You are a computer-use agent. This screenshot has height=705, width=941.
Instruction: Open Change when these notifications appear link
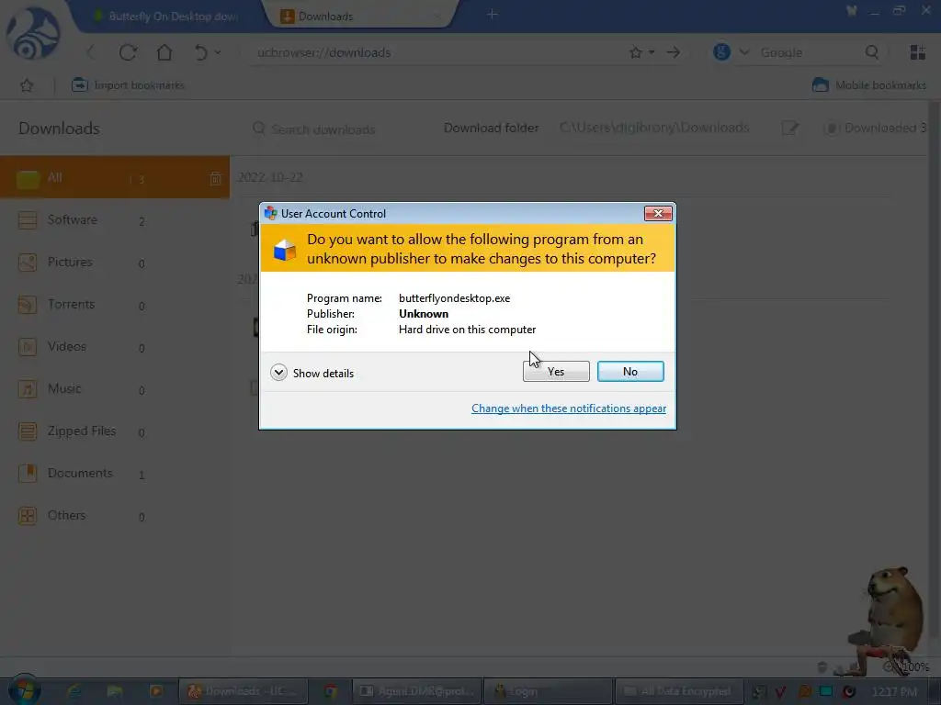tap(568, 408)
